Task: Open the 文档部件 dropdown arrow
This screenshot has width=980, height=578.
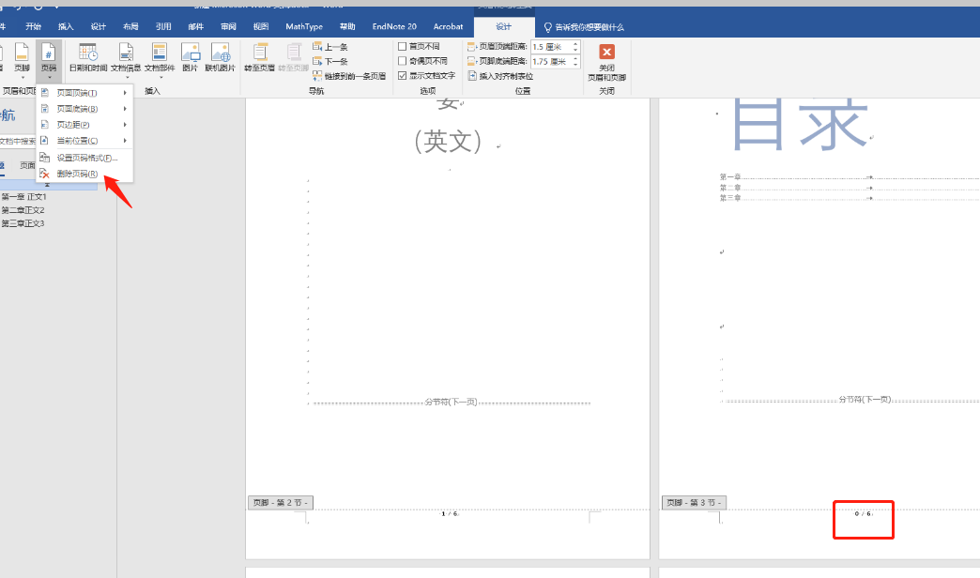Action: pyautogui.click(x=161, y=78)
